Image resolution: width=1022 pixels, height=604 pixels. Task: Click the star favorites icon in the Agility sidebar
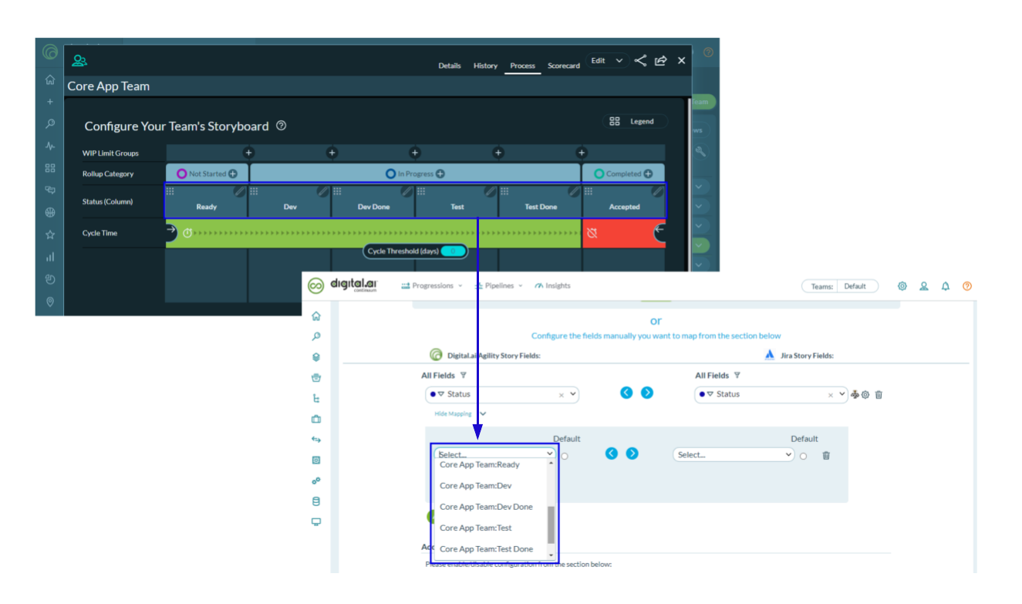50,235
